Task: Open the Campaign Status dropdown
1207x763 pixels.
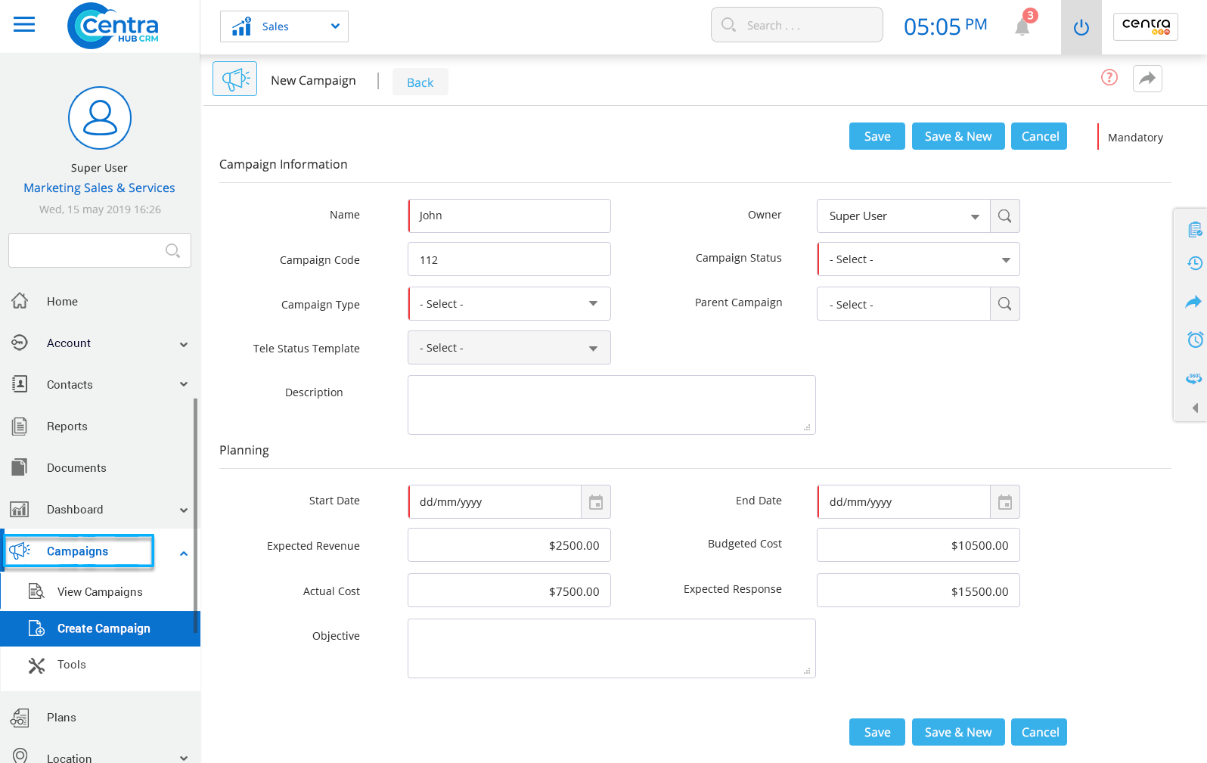Action: [919, 259]
